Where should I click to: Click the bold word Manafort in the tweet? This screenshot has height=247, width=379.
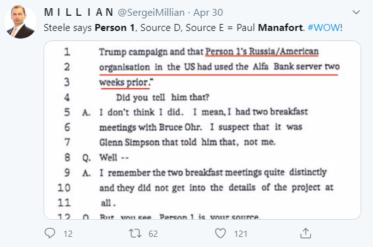pos(280,28)
